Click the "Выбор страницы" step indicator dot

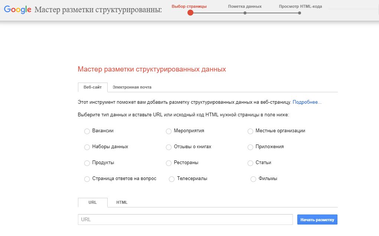click(x=190, y=13)
